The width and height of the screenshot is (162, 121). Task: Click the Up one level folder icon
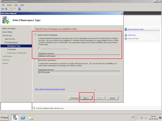point(11,9)
